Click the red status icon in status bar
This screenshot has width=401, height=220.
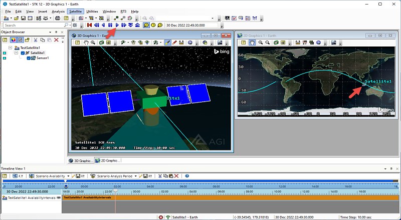pyautogui.click(x=160, y=217)
